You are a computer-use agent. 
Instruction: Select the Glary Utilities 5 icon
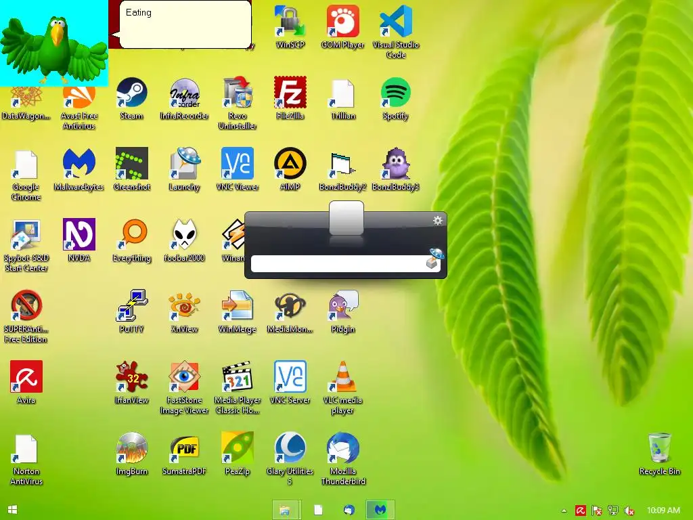pos(290,459)
